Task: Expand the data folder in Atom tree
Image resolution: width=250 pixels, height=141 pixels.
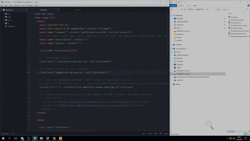Action: (x=4, y=17)
